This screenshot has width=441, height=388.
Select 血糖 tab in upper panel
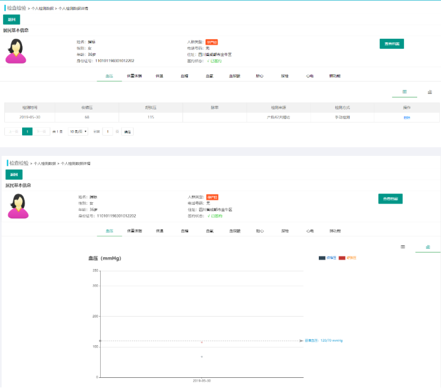185,76
